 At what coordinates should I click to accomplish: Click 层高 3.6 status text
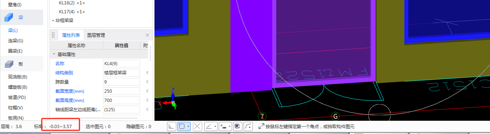[11, 127]
